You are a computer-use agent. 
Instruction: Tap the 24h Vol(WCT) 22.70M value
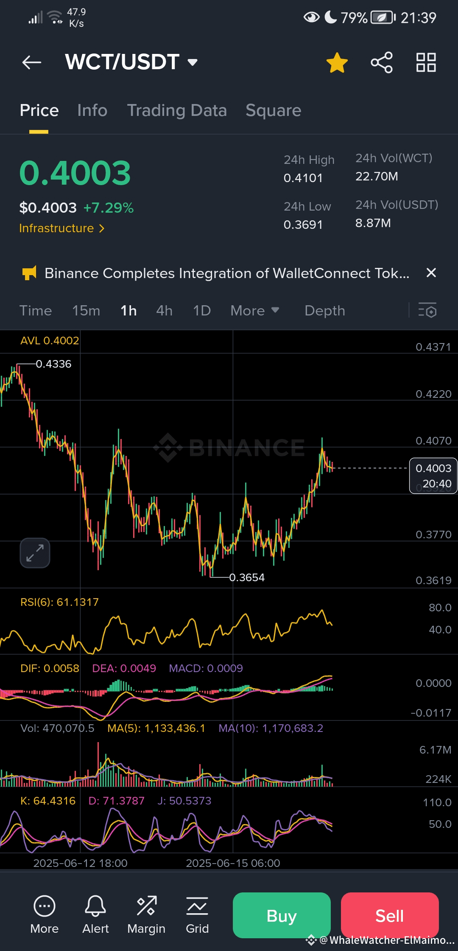[x=377, y=176]
